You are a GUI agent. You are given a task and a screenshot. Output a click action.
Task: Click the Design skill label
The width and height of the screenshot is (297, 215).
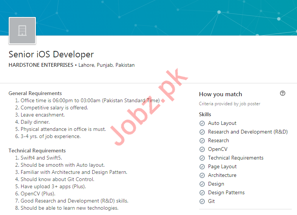(216, 184)
